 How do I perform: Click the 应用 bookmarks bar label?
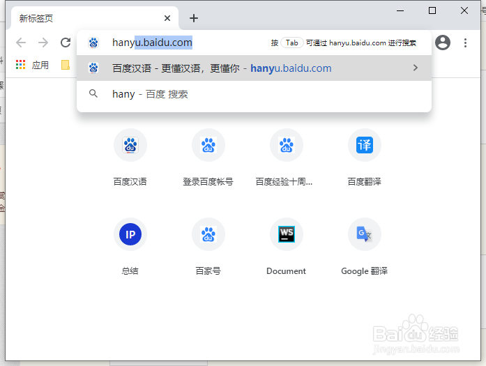40,65
